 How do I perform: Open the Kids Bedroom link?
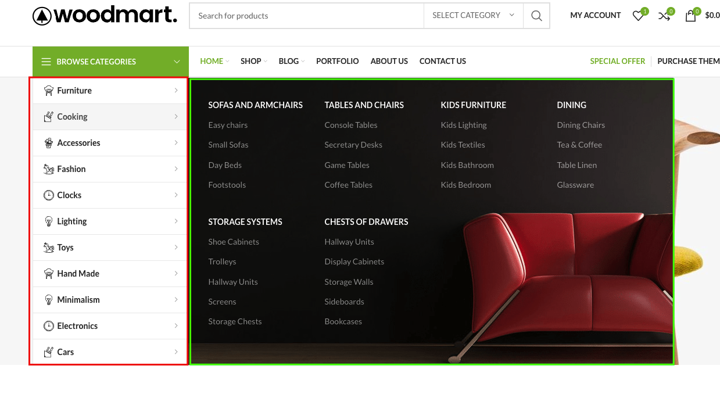click(x=466, y=185)
